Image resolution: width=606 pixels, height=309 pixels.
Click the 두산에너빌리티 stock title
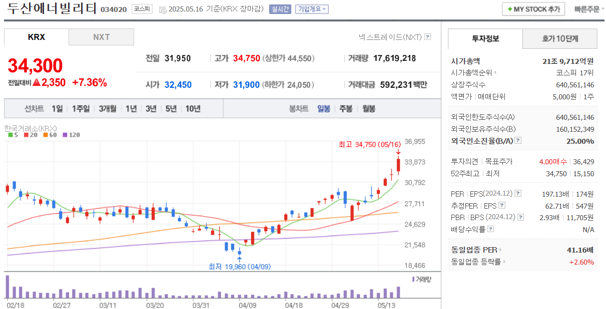52,9
